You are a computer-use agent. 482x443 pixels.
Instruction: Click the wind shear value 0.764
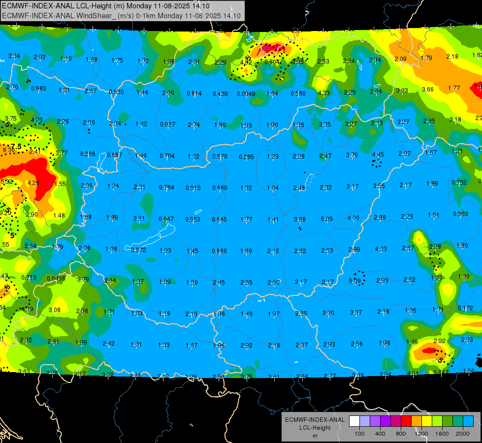coord(166,188)
